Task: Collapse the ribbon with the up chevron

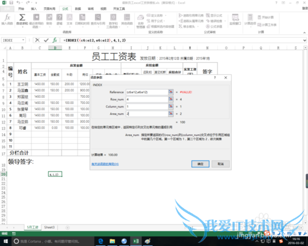Action: click(x=304, y=33)
